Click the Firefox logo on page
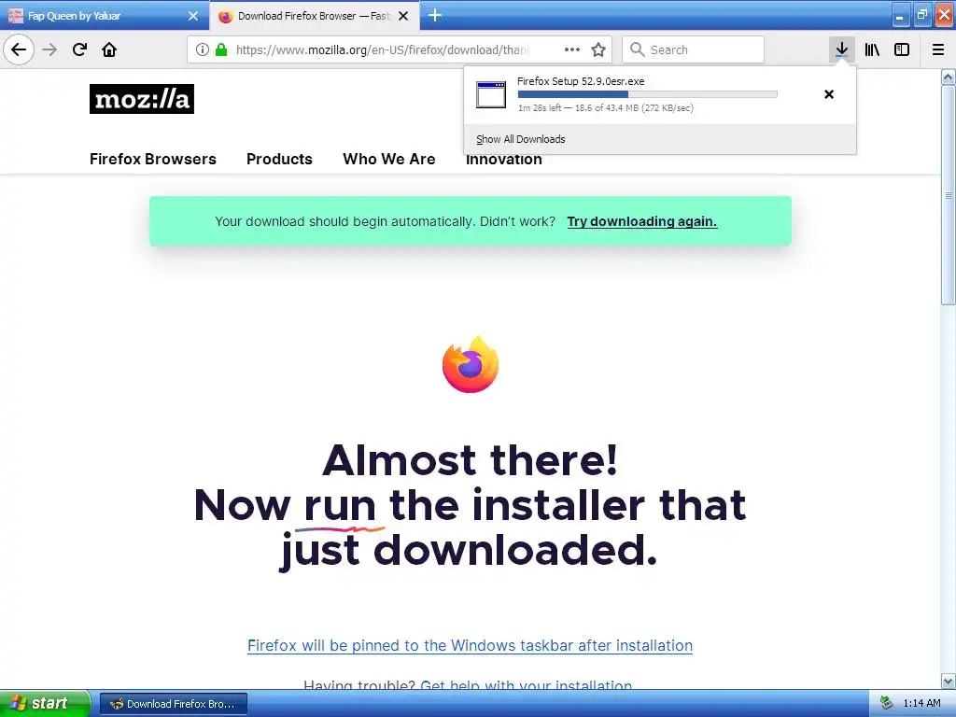The height and width of the screenshot is (717, 956). (471, 365)
